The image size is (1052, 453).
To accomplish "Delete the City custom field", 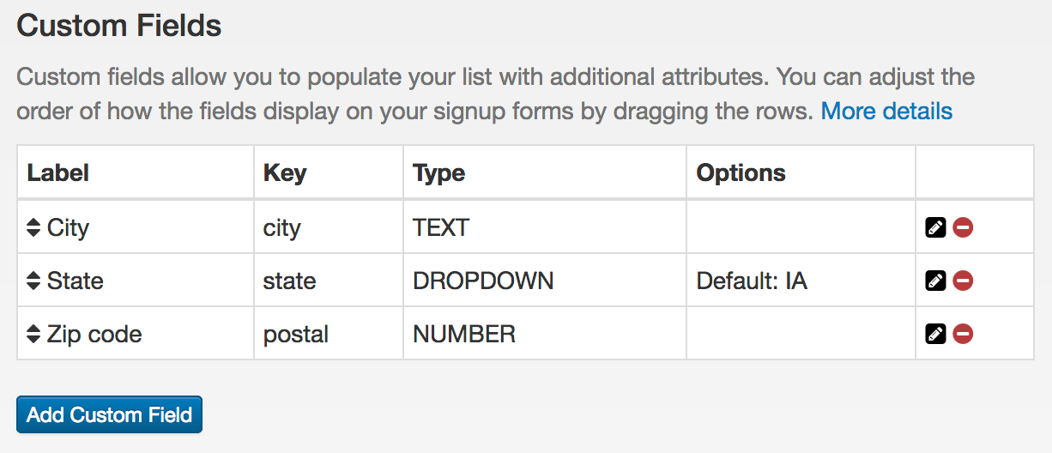I will pyautogui.click(x=963, y=227).
